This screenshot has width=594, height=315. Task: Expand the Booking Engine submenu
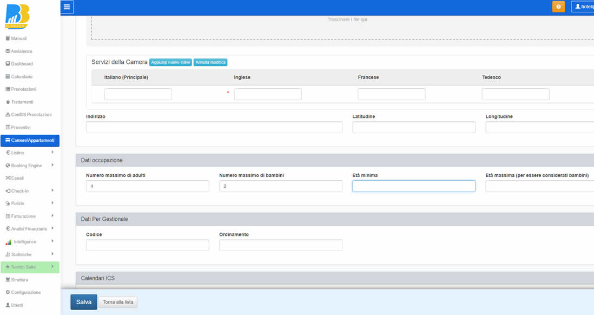52,165
